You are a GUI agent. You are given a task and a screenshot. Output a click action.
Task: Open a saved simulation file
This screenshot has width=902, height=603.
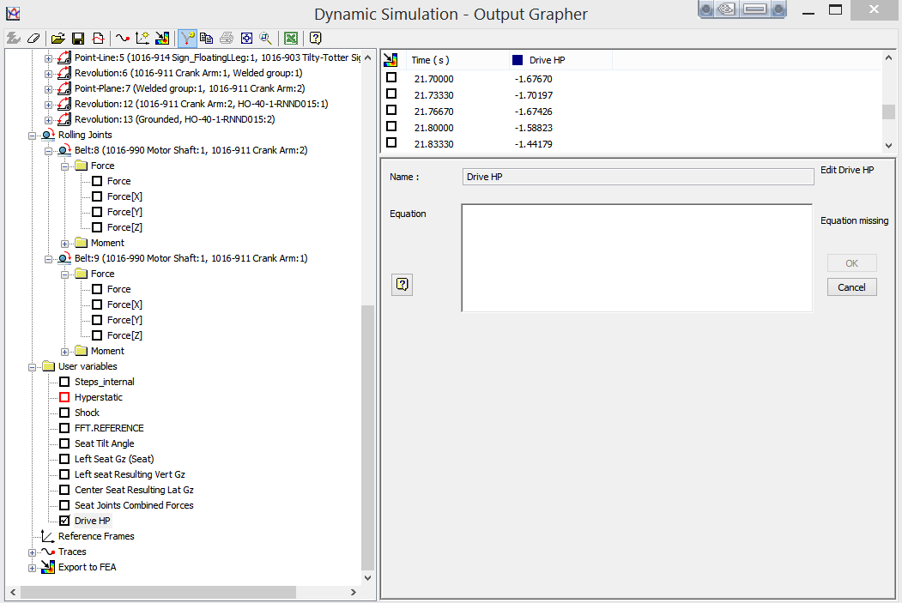pyautogui.click(x=58, y=39)
